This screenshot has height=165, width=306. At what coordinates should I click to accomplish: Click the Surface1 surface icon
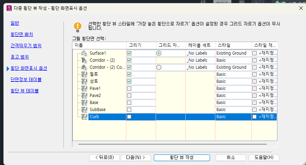pos(84,53)
